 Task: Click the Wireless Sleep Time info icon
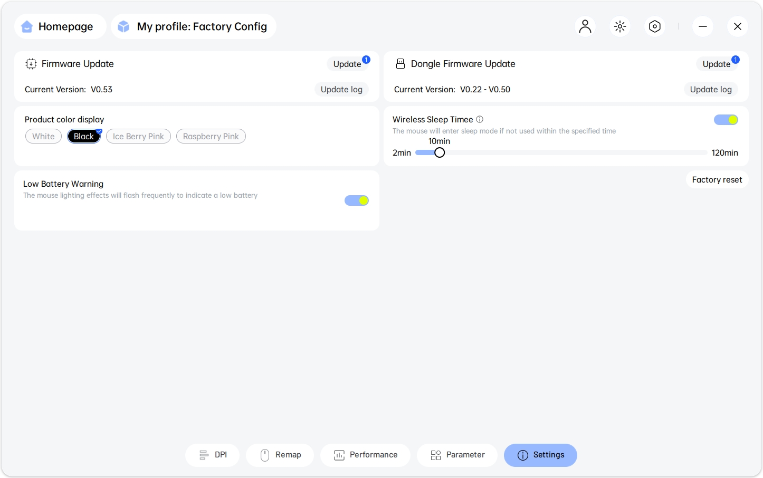[x=480, y=119]
